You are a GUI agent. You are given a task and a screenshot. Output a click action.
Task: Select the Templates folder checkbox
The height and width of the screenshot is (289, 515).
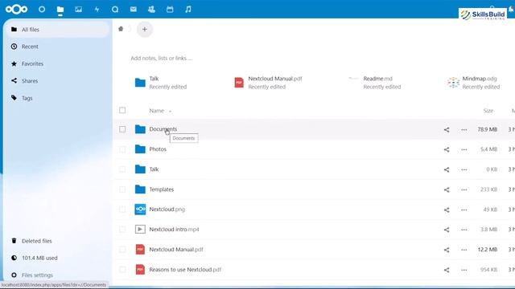point(122,189)
